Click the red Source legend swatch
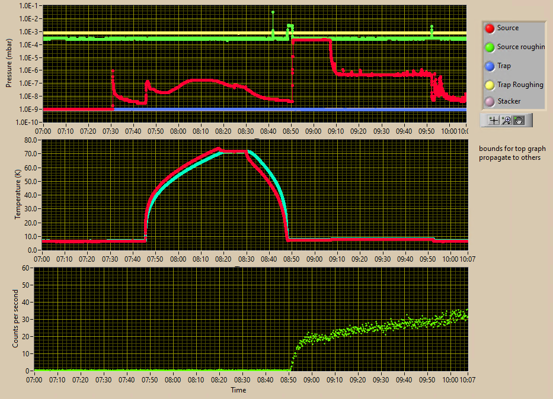Viewport: 553px width, 399px height. pos(490,28)
